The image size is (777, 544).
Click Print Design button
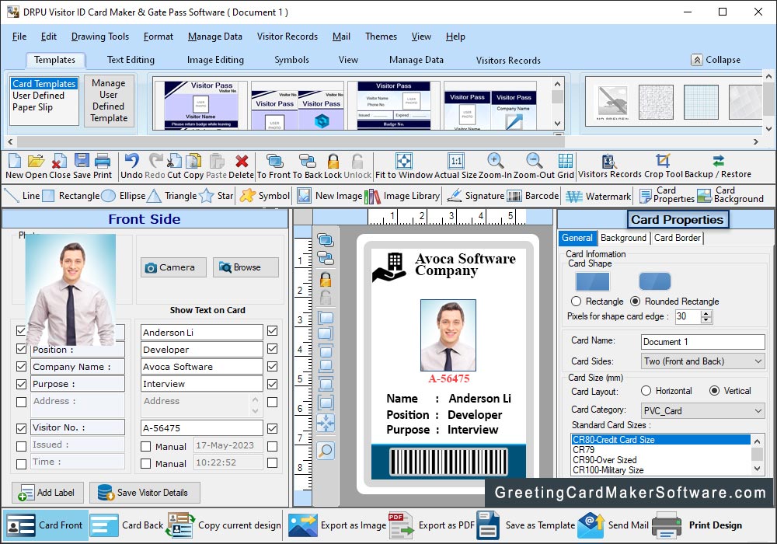pyautogui.click(x=697, y=525)
